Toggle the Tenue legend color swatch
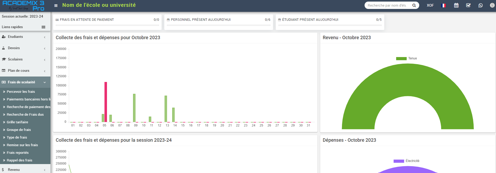496x173 pixels. [x=401, y=59]
